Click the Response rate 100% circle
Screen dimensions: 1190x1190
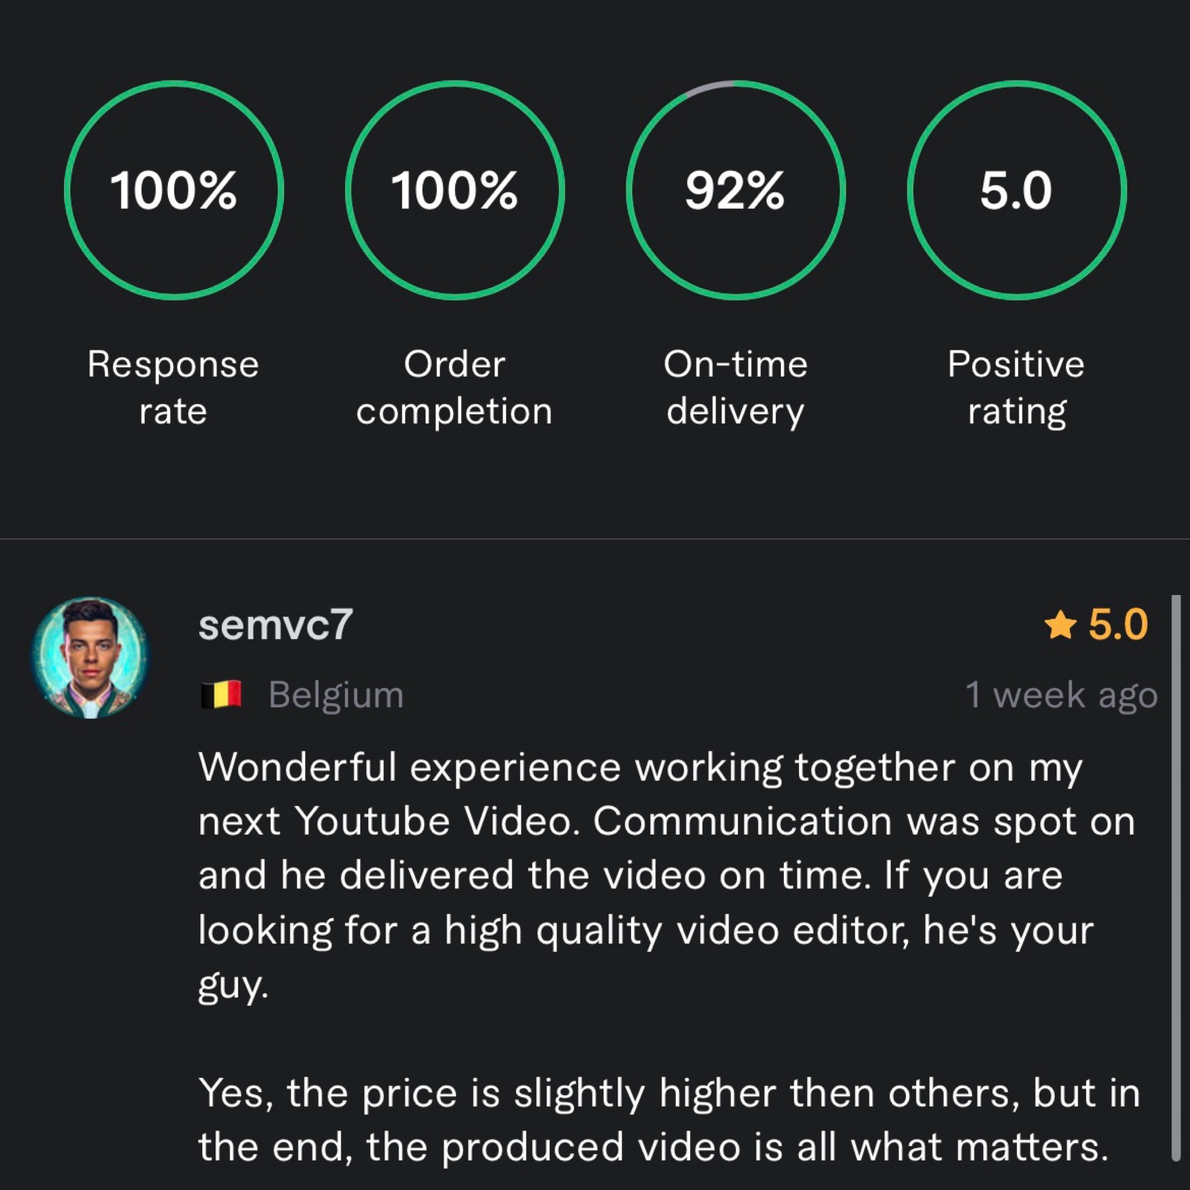[x=174, y=191]
